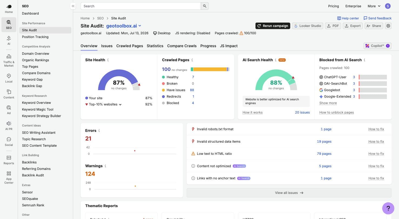Click the Warnings chart orange dot
The height and width of the screenshot is (219, 399).
tap(135, 186)
